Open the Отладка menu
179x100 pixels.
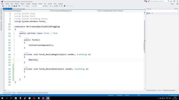pos(28,4)
